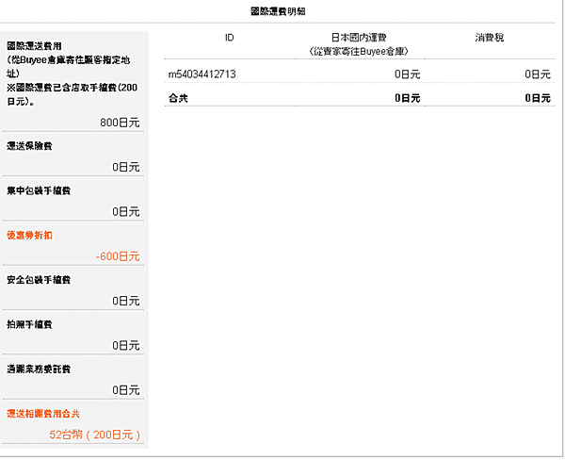Click the 52台幣(200日元) total amount

coord(94,435)
